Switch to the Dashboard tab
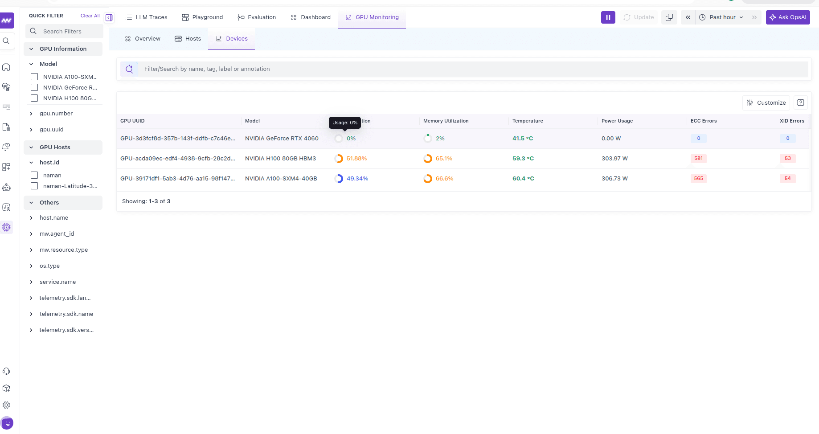 click(311, 17)
